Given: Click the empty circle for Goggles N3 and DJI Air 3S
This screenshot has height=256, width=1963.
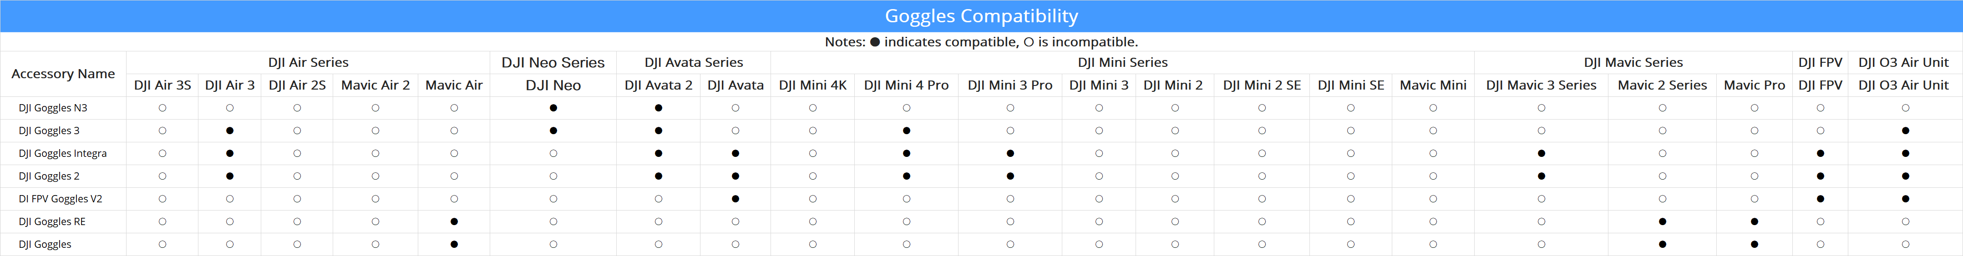Looking at the screenshot, I should coord(162,108).
